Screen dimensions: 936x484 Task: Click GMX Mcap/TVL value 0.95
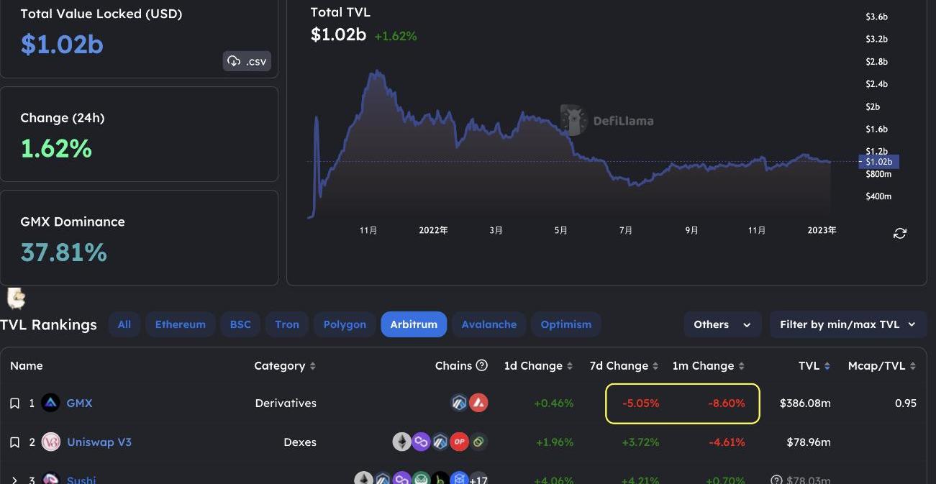click(x=906, y=403)
